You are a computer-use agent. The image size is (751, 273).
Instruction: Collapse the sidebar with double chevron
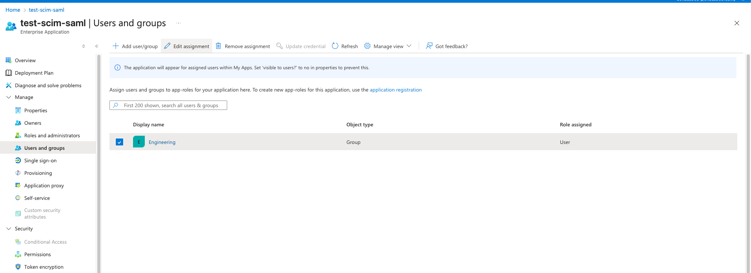pos(97,46)
